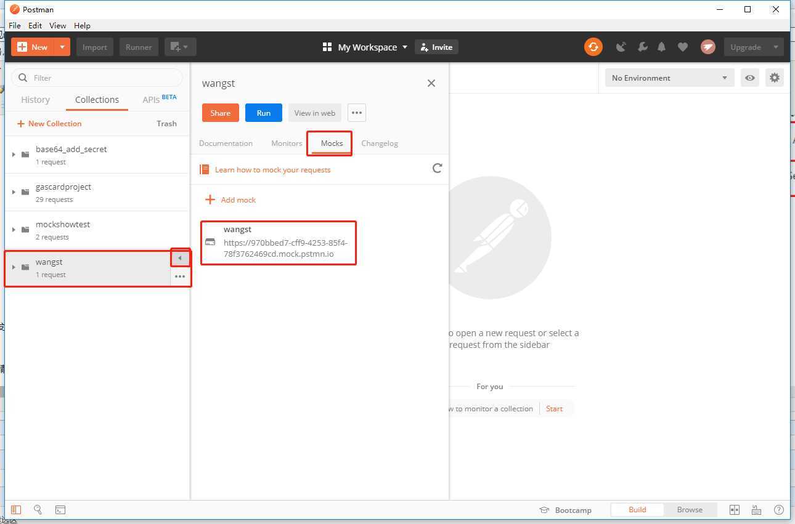
Task: Expand the gascardproject collection
Action: point(14,192)
